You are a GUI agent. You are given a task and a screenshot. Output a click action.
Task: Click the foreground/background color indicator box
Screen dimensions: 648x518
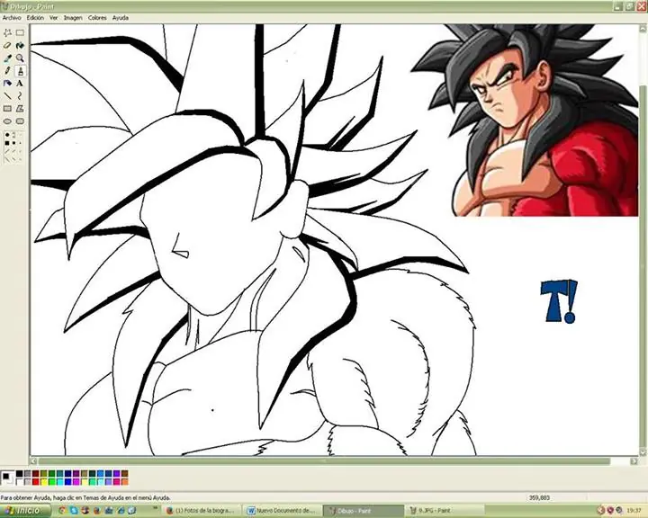pyautogui.click(x=7, y=478)
